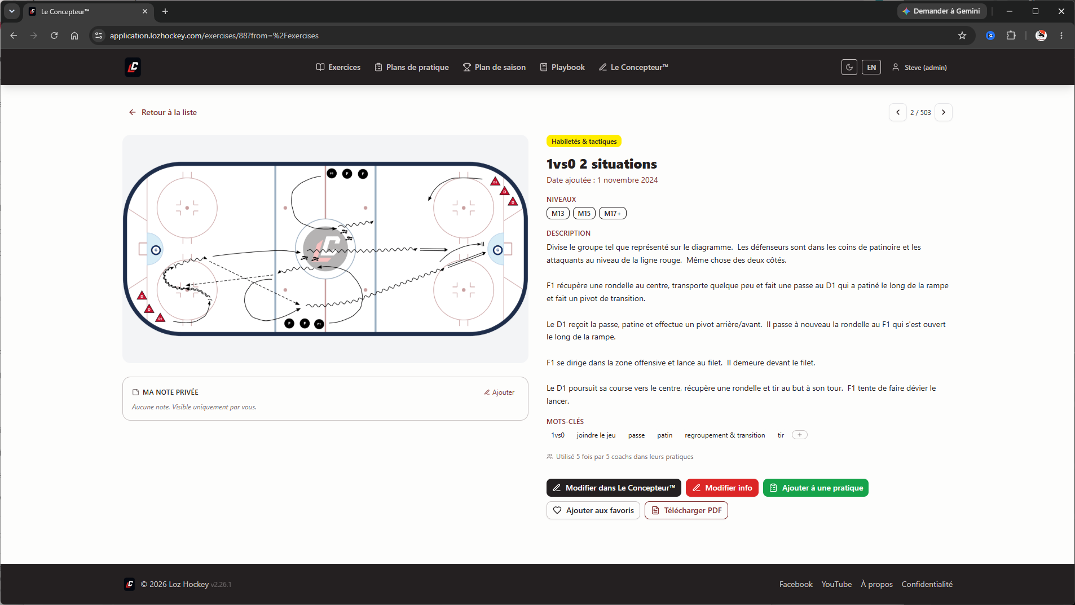Go to next exercise chevron
The height and width of the screenshot is (605, 1075).
pyautogui.click(x=944, y=112)
